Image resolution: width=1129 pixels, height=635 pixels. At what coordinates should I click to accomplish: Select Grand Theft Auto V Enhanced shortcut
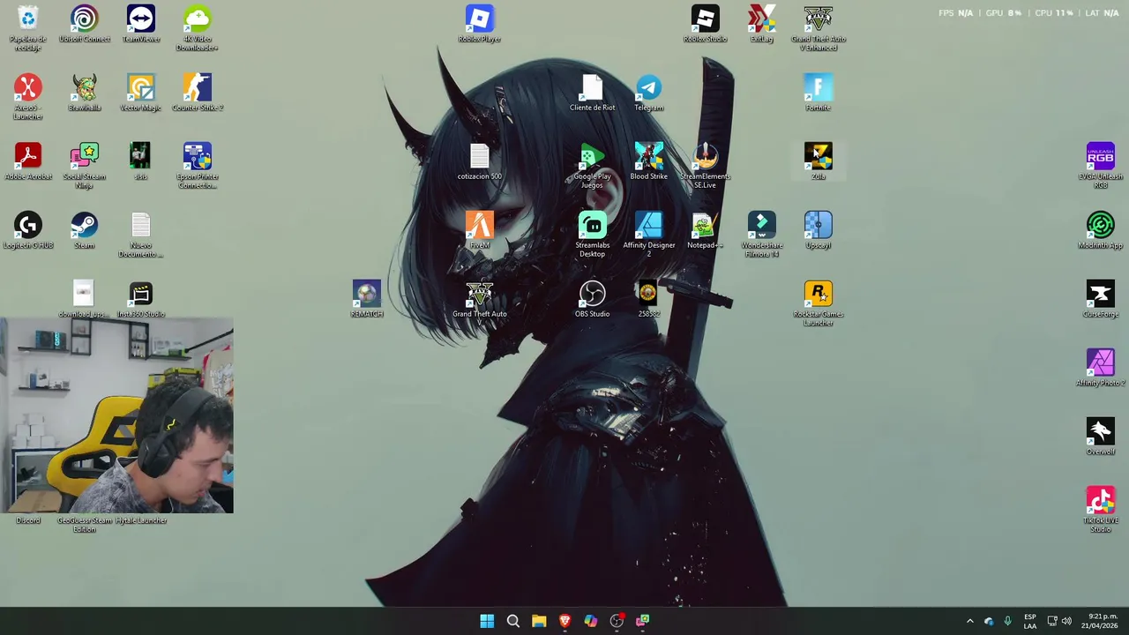819,28
